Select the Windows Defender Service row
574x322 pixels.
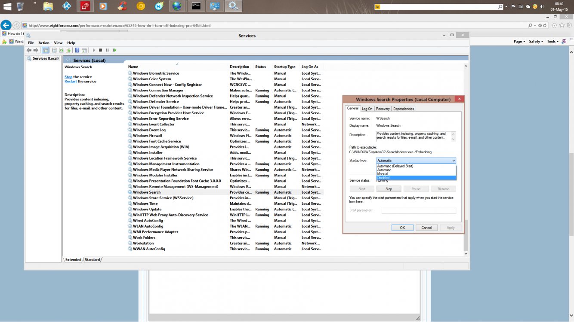(x=225, y=102)
